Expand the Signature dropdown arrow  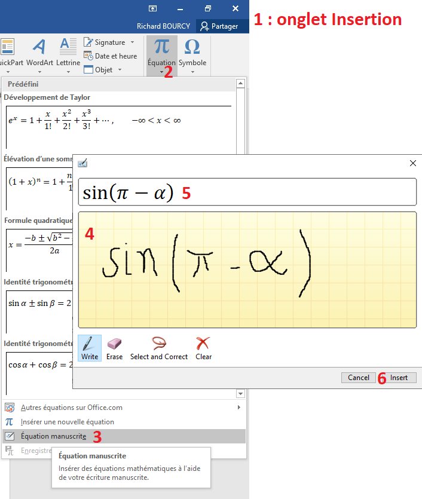coord(132,42)
